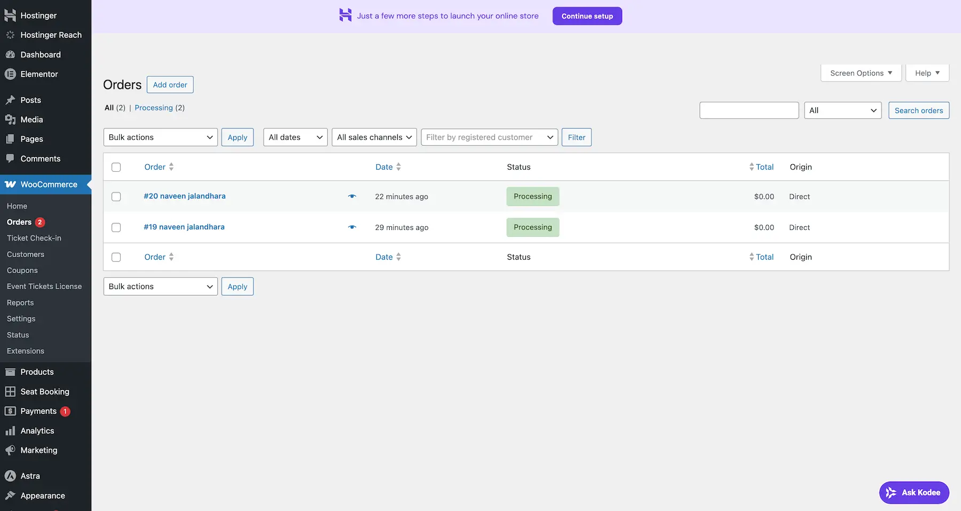The image size is (961, 511).
Task: Click the Elementor icon in sidebar
Action: click(10, 74)
